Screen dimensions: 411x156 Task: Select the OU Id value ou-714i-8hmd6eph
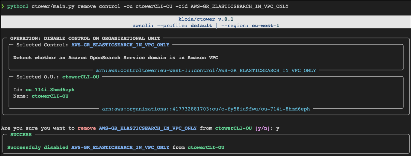point(50,90)
